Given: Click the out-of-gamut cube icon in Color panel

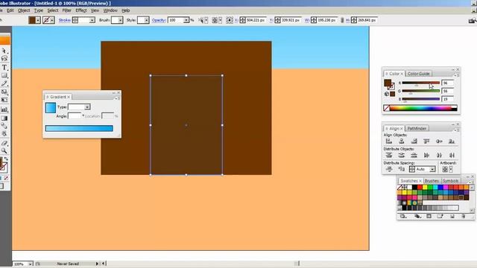Looking at the screenshot, I should (387, 94).
